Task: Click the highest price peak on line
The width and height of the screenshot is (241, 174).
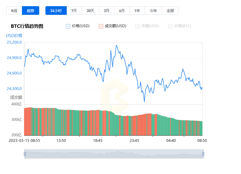Action: pyautogui.click(x=116, y=45)
